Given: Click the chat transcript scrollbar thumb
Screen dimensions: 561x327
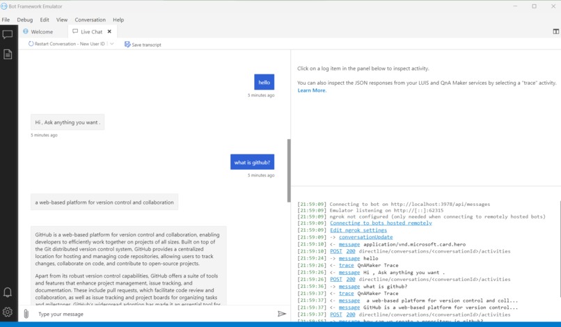Looking at the screenshot, I should (289, 170).
